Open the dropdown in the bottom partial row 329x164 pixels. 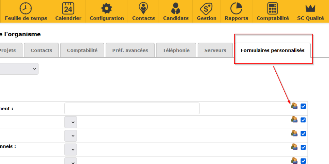[71, 161]
